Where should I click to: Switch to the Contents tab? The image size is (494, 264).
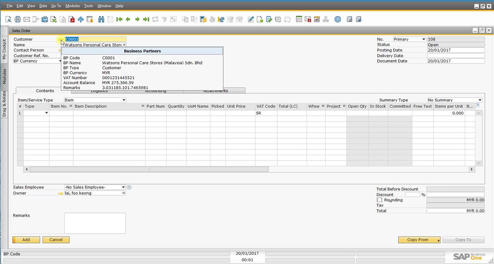[x=45, y=91]
